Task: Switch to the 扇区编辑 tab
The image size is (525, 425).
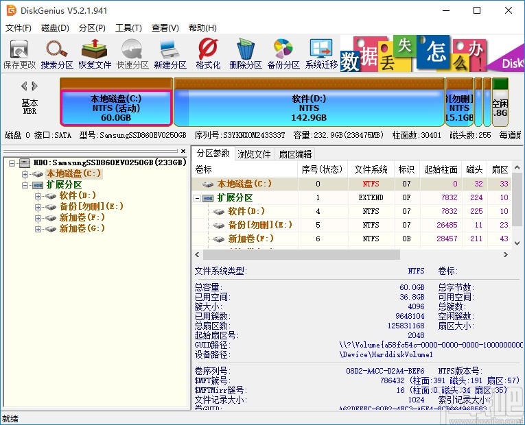Action: tap(295, 154)
